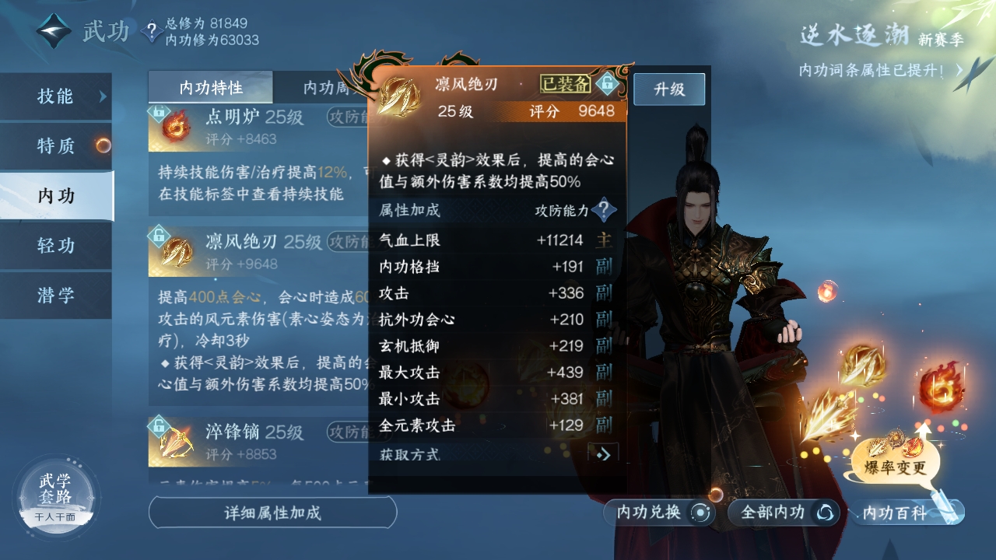Toggle the lock on 淬锋镝 entry
Viewport: 996px width, 560px height.
coord(159,425)
